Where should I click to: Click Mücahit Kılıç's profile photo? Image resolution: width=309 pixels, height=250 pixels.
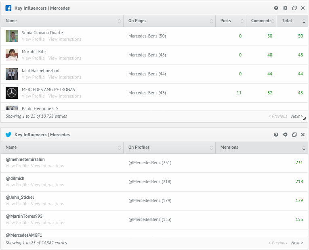[x=12, y=55]
